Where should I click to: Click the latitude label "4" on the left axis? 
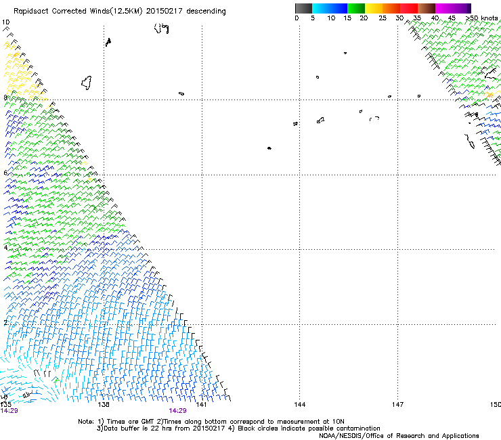(x=5, y=248)
